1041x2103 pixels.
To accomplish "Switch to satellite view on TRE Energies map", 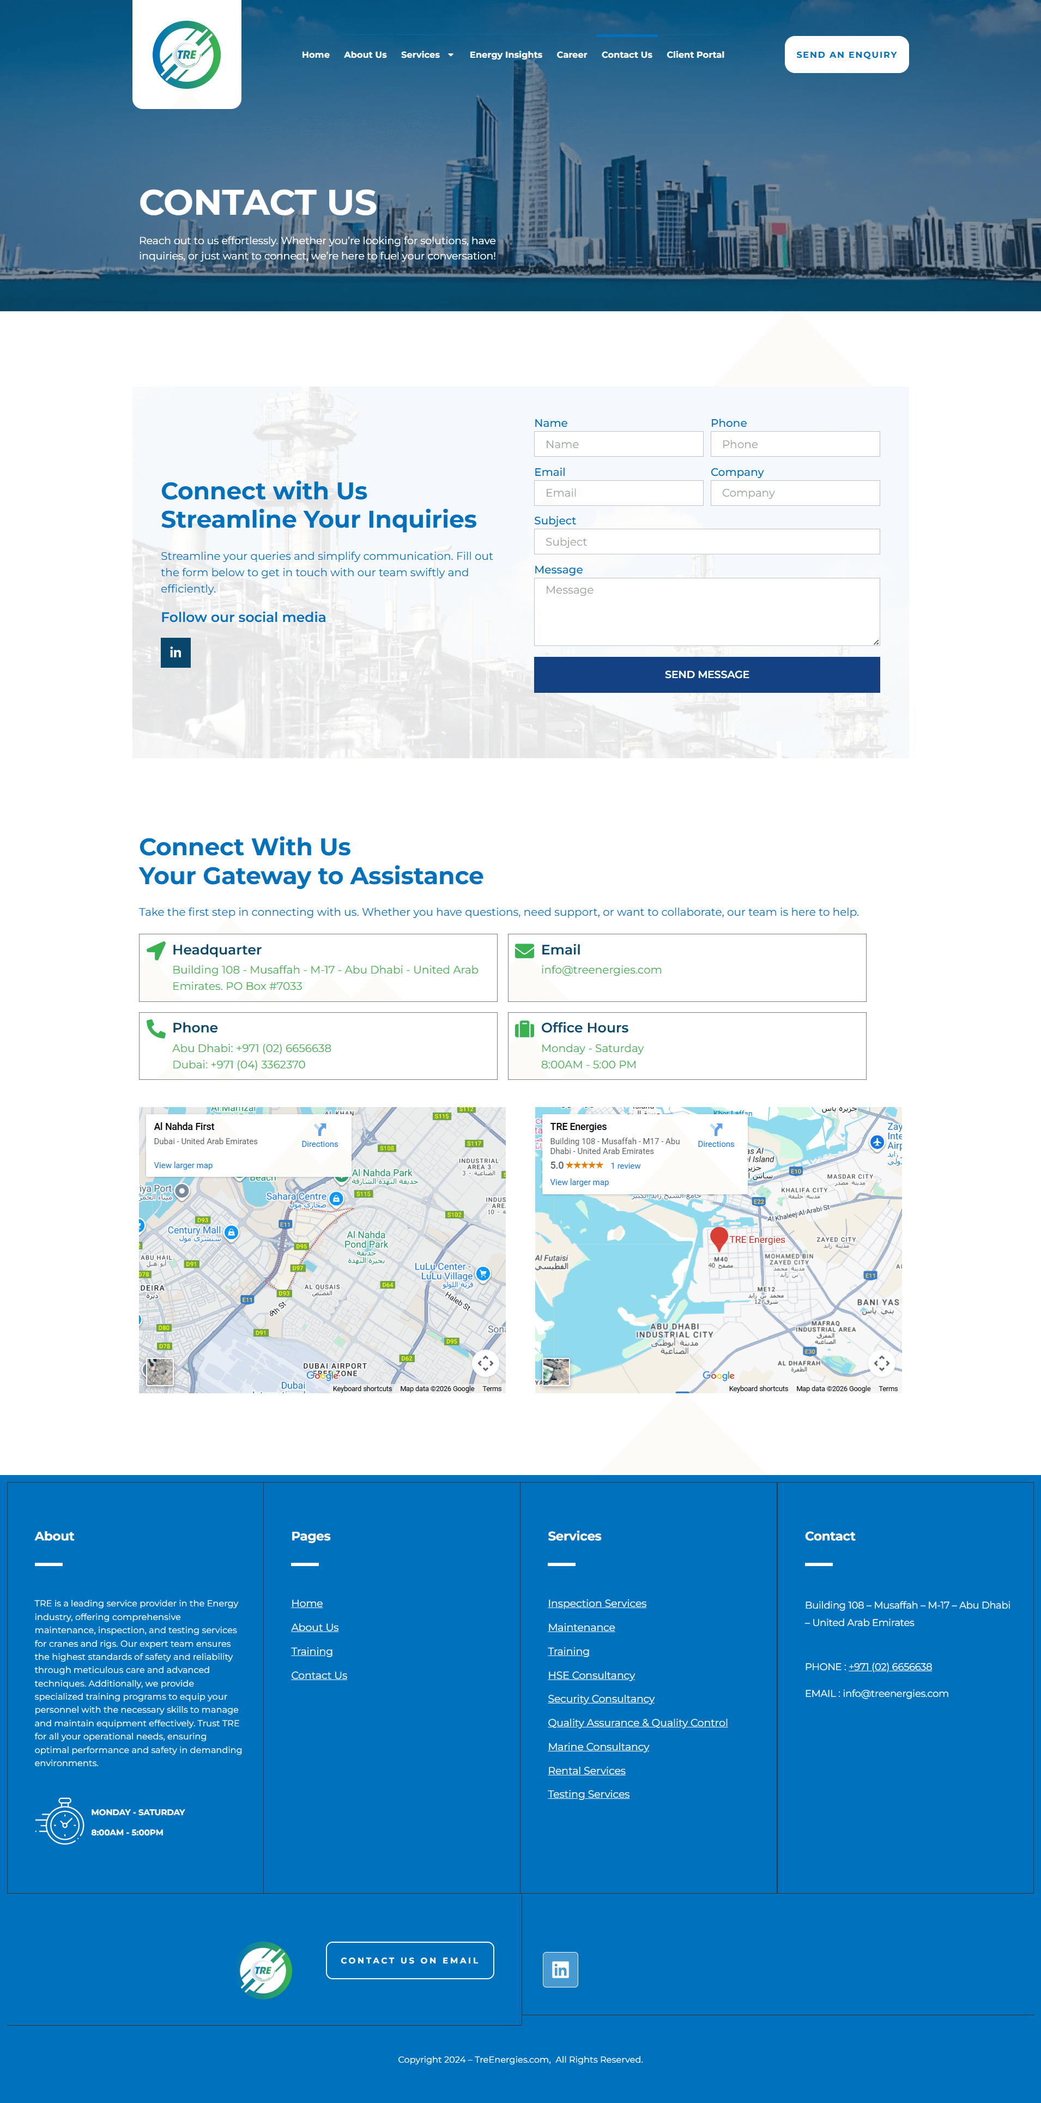I will point(556,1371).
